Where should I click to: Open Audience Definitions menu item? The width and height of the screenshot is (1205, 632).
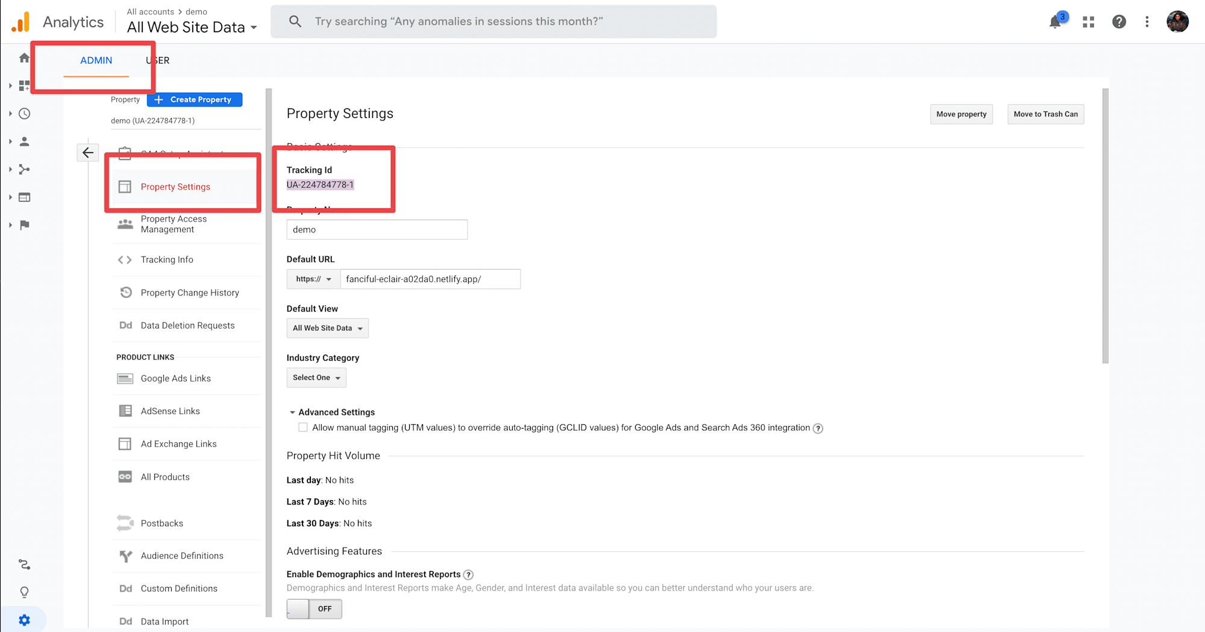[x=187, y=556]
